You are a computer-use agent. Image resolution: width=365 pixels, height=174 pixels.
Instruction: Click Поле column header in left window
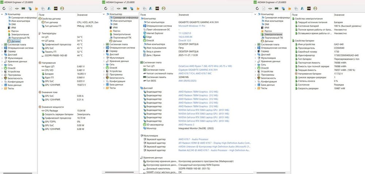click(x=42, y=15)
